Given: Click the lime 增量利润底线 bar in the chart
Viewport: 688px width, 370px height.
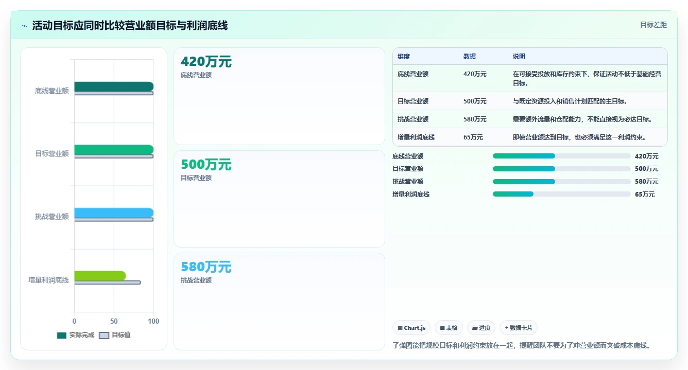Looking at the screenshot, I should (x=100, y=276).
